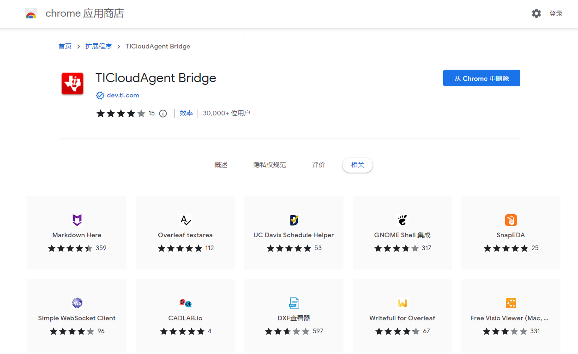The height and width of the screenshot is (354, 578).
Task: Click the TICloudAgent Bridge red Texas icon
Action: 72,84
